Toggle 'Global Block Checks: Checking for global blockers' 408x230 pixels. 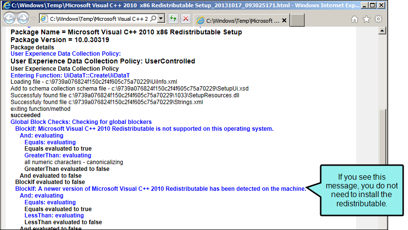pos(81,122)
